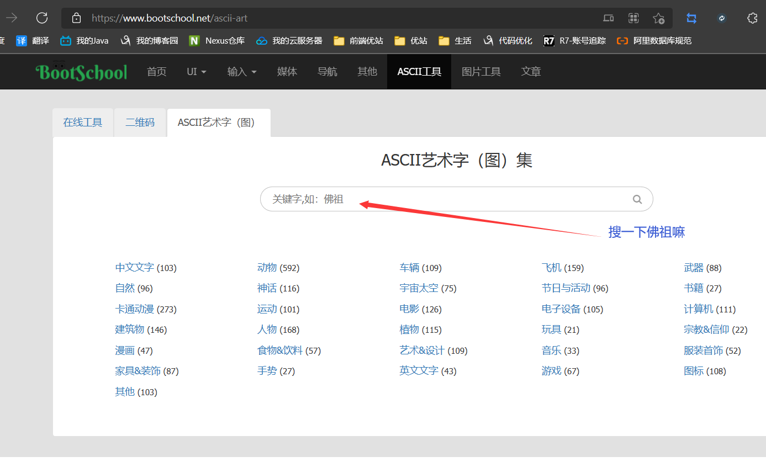The image size is (766, 462).
Task: Open 其他 in the top navigation bar
Action: [x=367, y=72]
